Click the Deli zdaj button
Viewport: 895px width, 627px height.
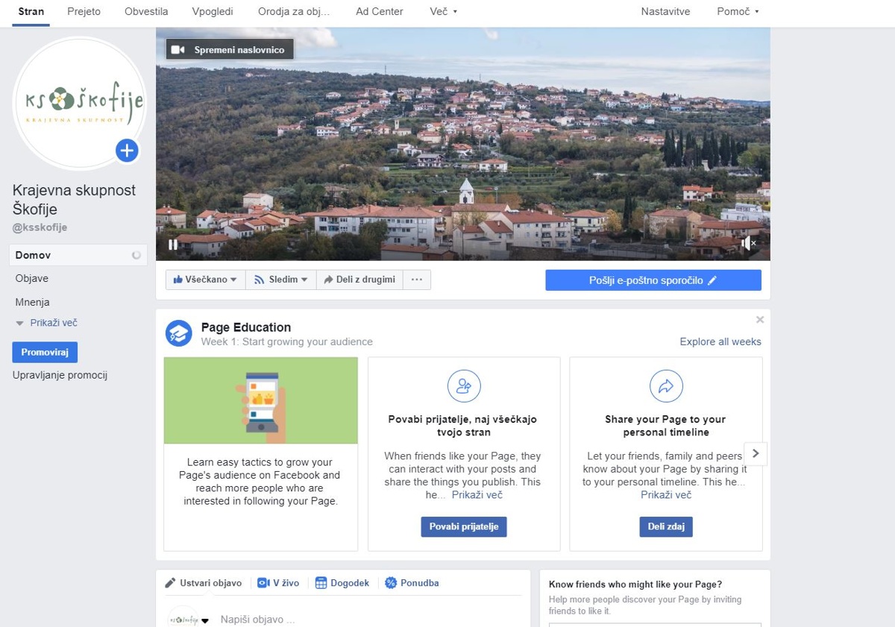pyautogui.click(x=666, y=526)
